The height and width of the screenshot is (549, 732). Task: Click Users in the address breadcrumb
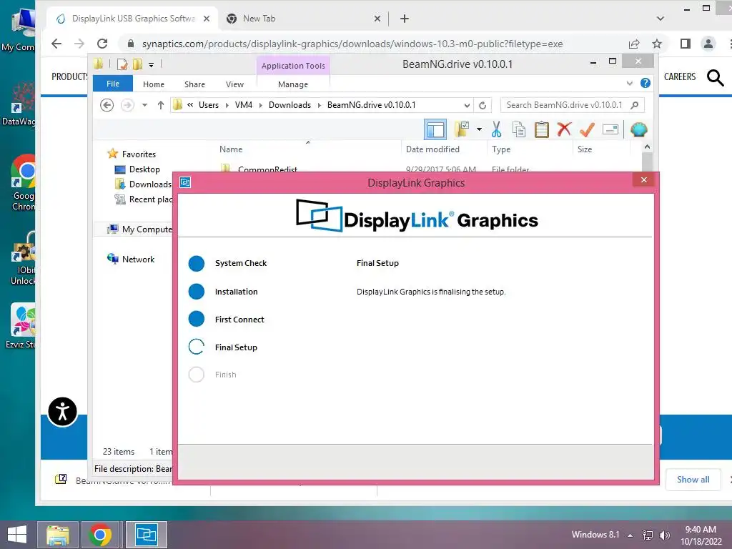click(209, 105)
